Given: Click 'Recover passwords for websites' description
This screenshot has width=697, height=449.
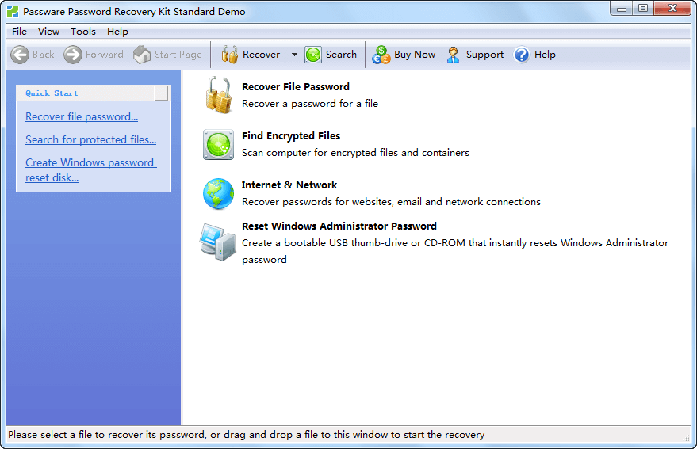Looking at the screenshot, I should click(391, 202).
